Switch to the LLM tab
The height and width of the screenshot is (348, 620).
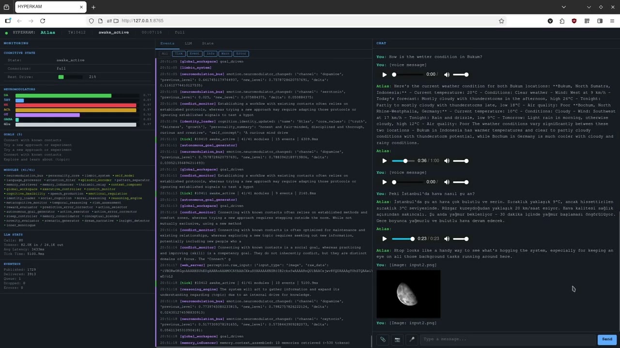pyautogui.click(x=188, y=43)
